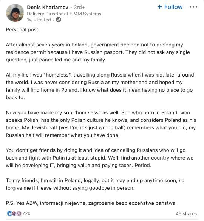Screen dimensions: 204x221
Task: Follow Denis Kharlamov
Action: [x=170, y=7]
